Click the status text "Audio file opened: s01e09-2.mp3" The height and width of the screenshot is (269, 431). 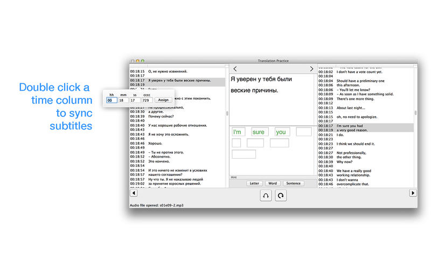[156, 205]
